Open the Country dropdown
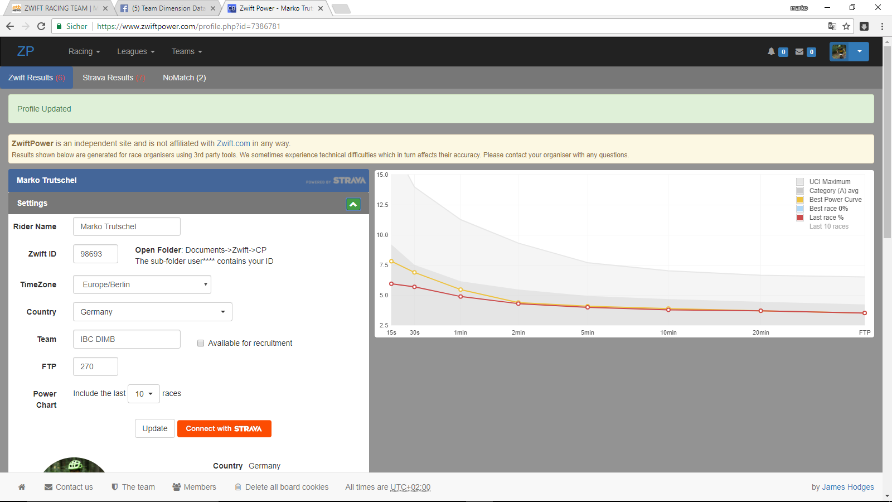892x502 pixels. pos(152,312)
